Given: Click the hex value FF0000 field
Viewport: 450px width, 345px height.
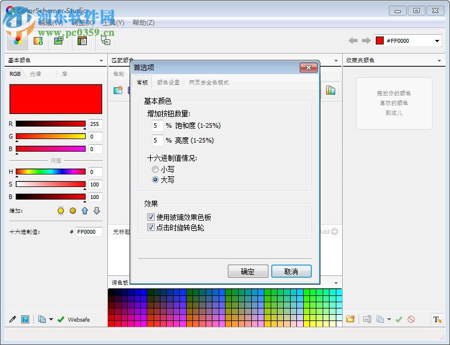Looking at the screenshot, I should pyautogui.click(x=89, y=232).
